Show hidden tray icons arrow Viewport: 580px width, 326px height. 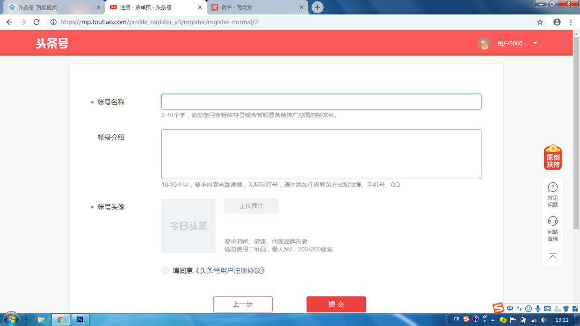point(493,320)
